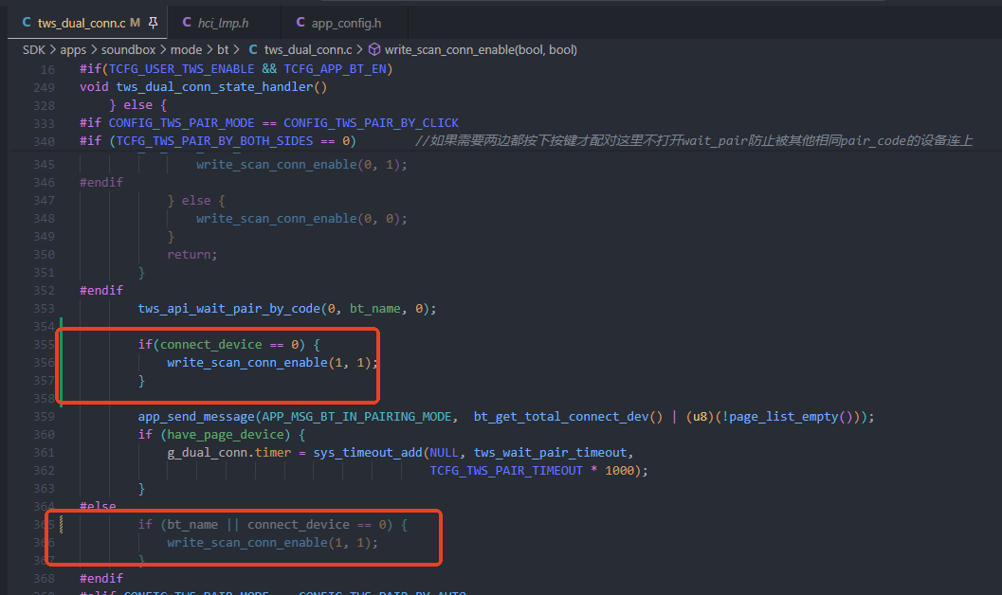Image resolution: width=1002 pixels, height=595 pixels.
Task: Expand the mode breadcrumb segment
Action: [186, 50]
